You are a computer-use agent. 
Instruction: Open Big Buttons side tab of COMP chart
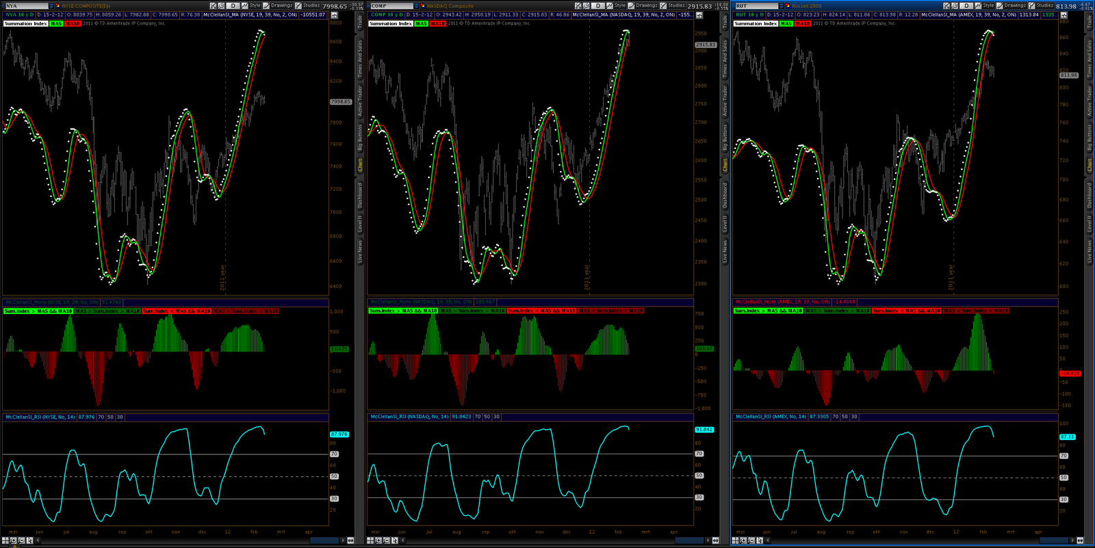(x=725, y=138)
